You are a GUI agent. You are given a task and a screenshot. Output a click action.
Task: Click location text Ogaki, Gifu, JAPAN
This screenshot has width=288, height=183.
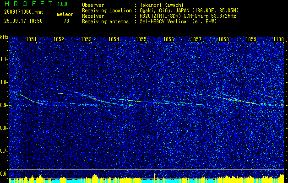(164, 11)
